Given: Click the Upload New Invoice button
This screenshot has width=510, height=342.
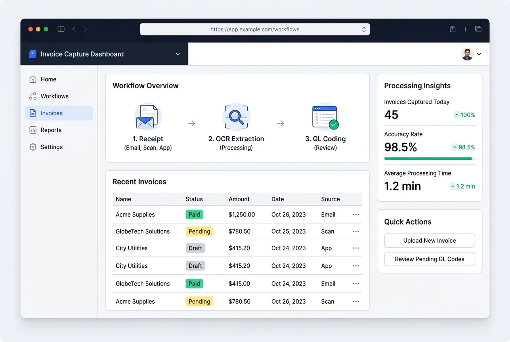Looking at the screenshot, I should [429, 240].
